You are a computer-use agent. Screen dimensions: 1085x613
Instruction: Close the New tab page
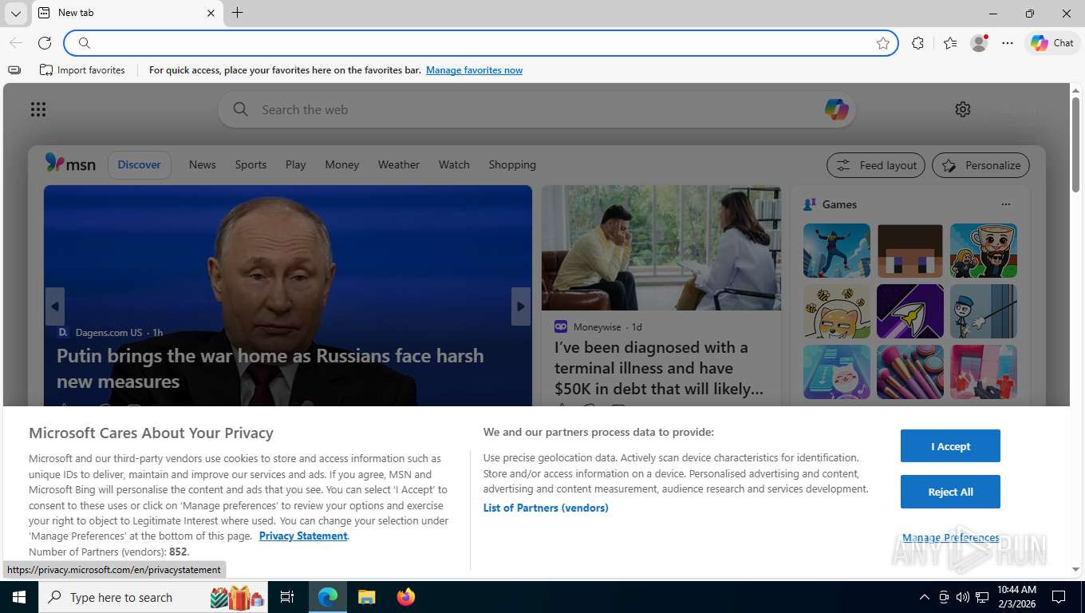211,13
